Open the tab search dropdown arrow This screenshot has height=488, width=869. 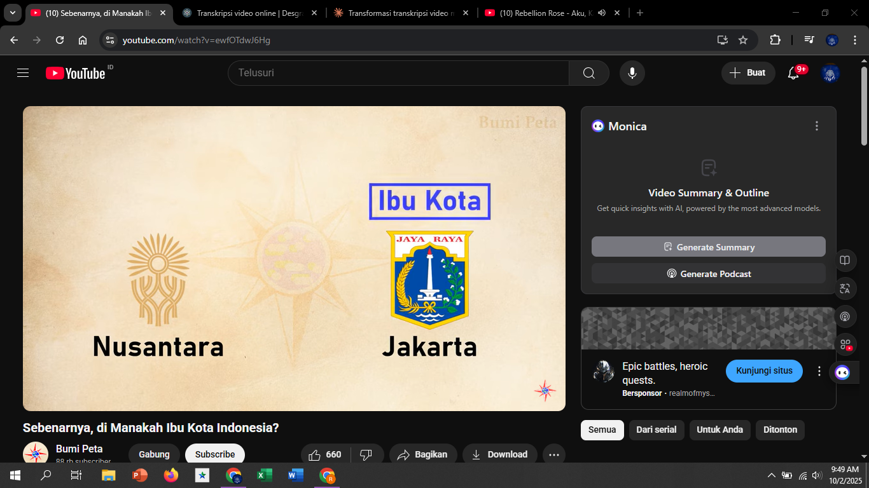(12, 13)
